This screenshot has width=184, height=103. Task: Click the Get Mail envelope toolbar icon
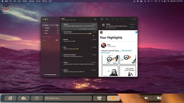102,19
